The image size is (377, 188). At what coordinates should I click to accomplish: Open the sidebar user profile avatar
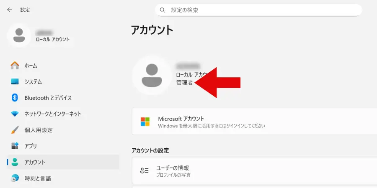[19, 35]
